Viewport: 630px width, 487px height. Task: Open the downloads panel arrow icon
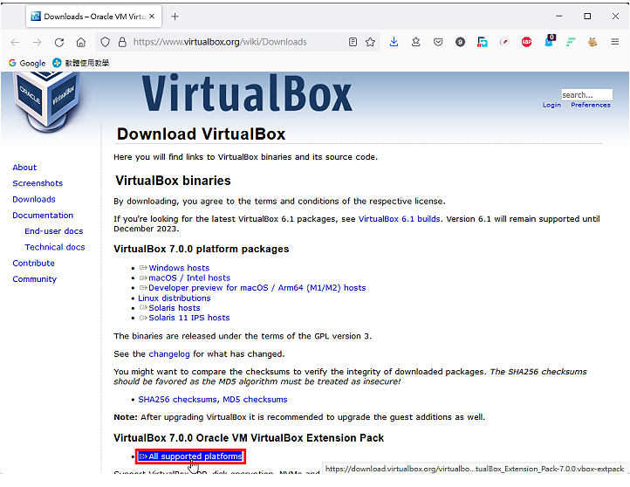point(394,42)
